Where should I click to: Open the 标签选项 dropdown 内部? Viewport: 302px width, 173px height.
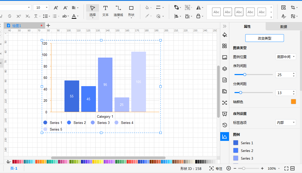(286, 123)
